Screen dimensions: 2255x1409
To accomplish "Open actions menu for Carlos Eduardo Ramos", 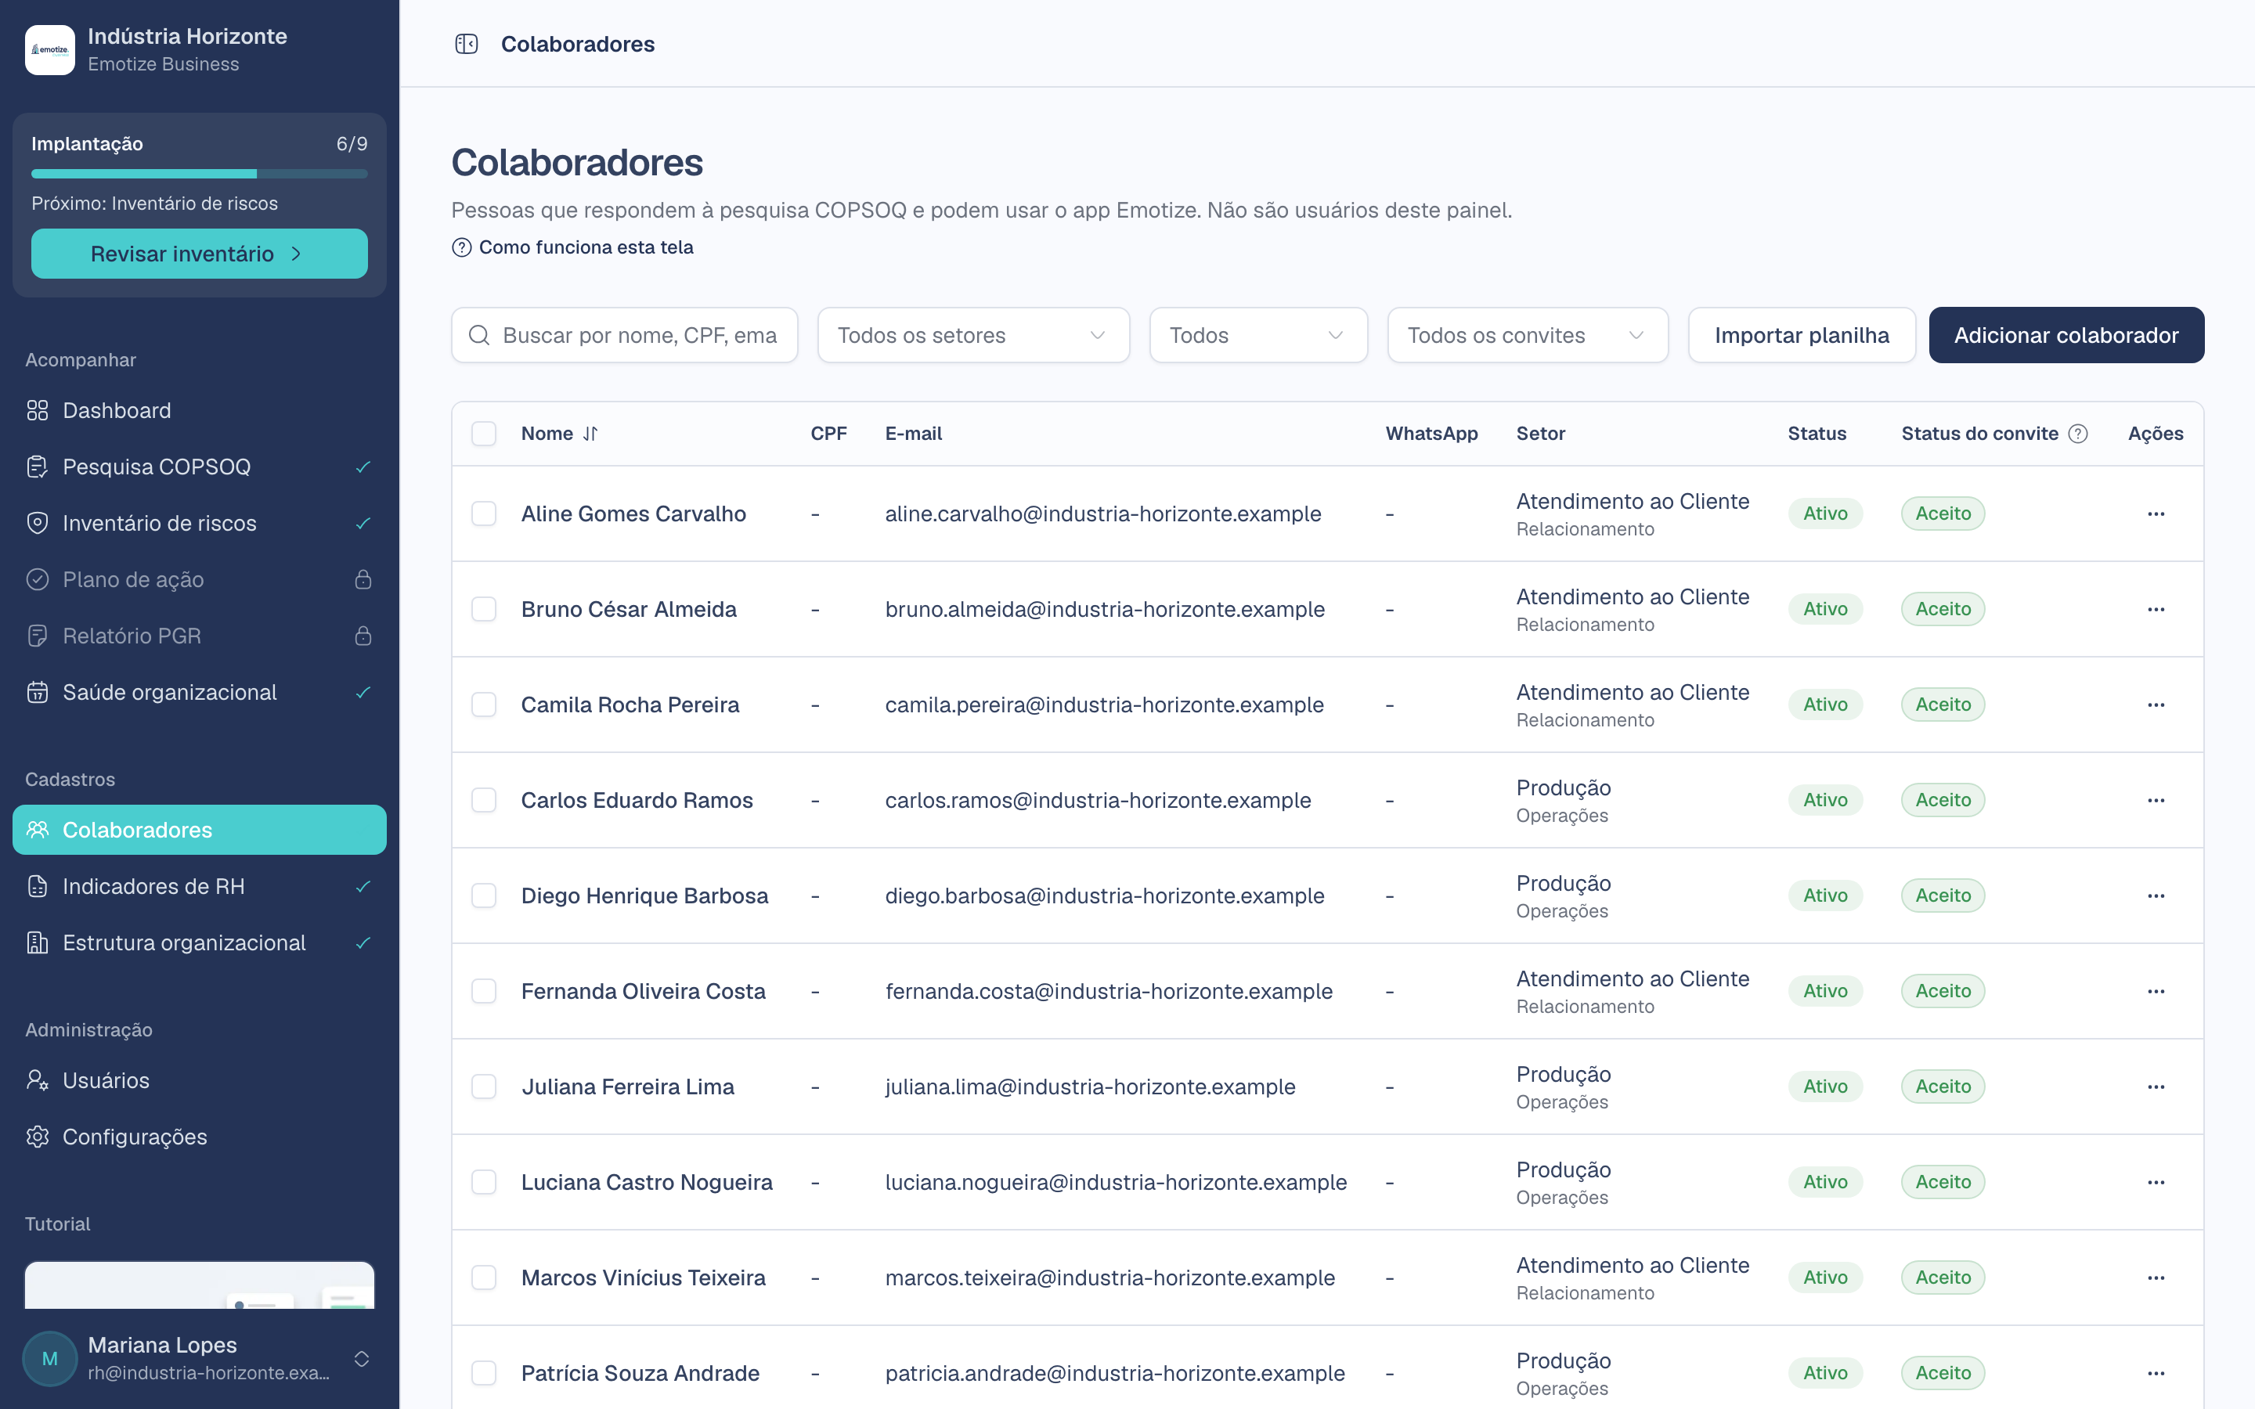I will [2156, 801].
